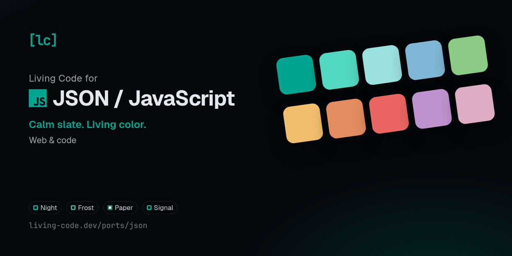Pick the purple color swatch
This screenshot has height=256, width=512.
tap(432, 109)
